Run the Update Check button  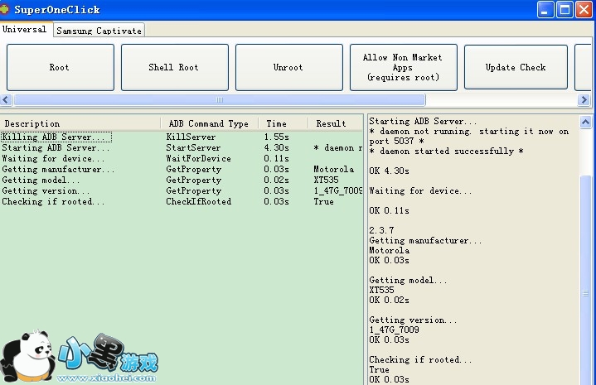click(516, 67)
